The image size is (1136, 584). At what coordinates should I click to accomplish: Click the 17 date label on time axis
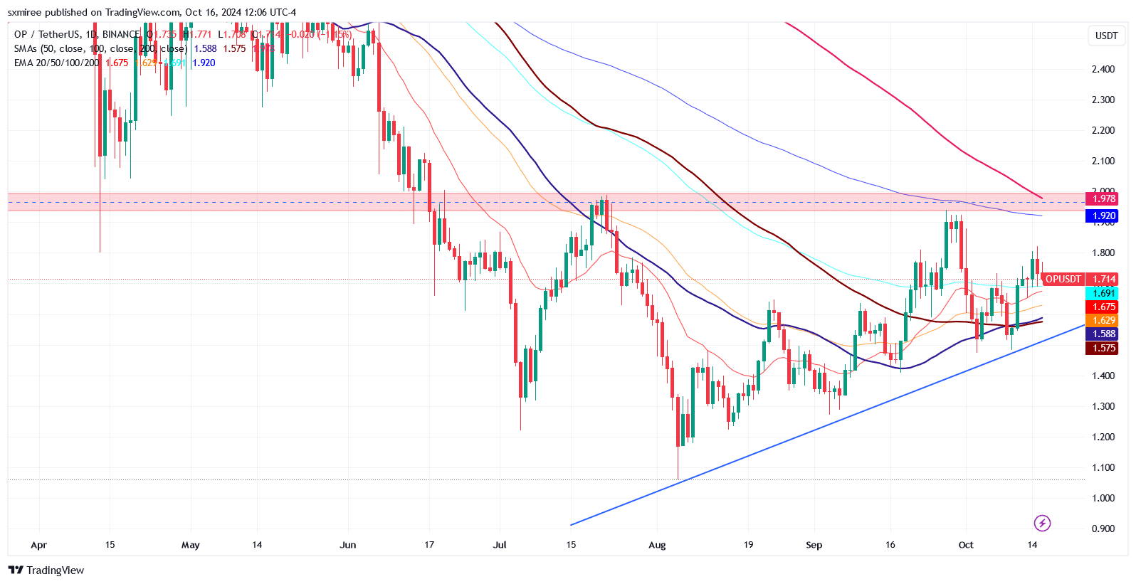(x=429, y=545)
